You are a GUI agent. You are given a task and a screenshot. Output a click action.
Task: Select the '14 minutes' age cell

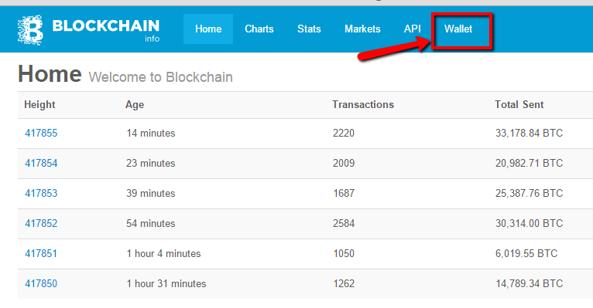pyautogui.click(x=151, y=133)
